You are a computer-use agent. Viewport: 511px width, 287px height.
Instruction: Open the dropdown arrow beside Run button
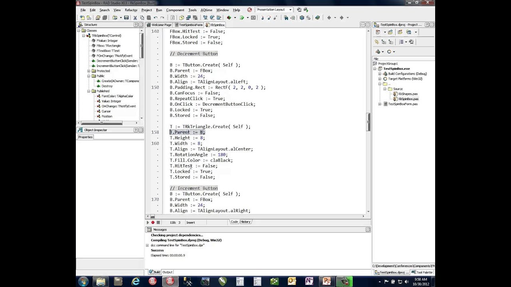tap(248, 18)
